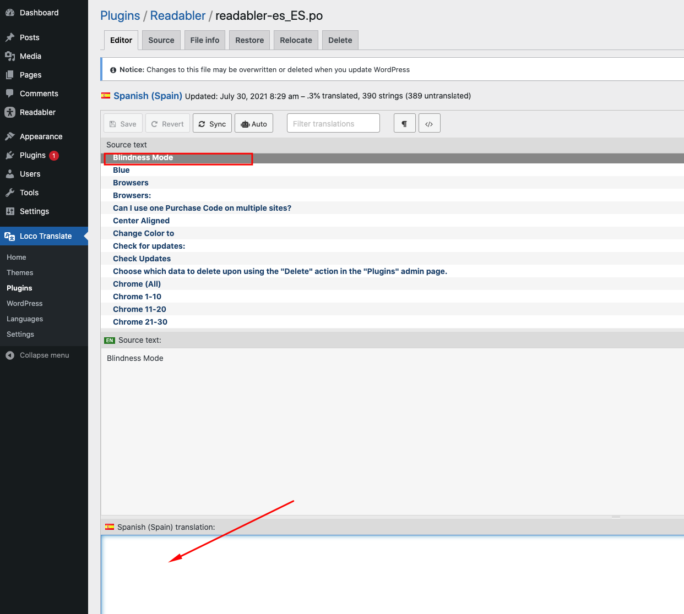Toggle invisible characters pilcrow icon
This screenshot has width=684, height=614.
(404, 124)
